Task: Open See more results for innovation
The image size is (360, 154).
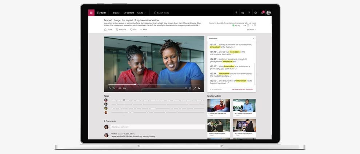Action: pyautogui.click(x=242, y=90)
